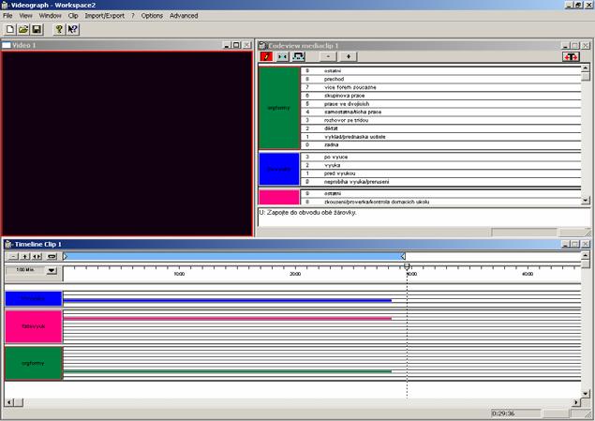Screen dimensions: 595x421
Task: Select code 'prace ve dvojicich'
Action: pos(441,104)
